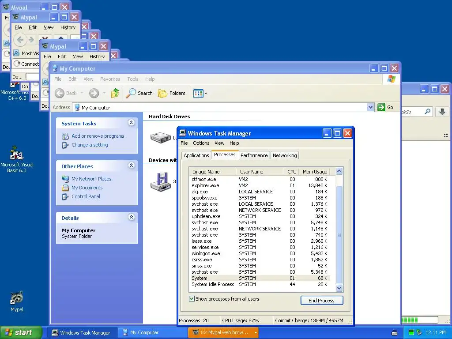Click the Control Panel icon in Other Places
452x339 pixels.
(65, 196)
